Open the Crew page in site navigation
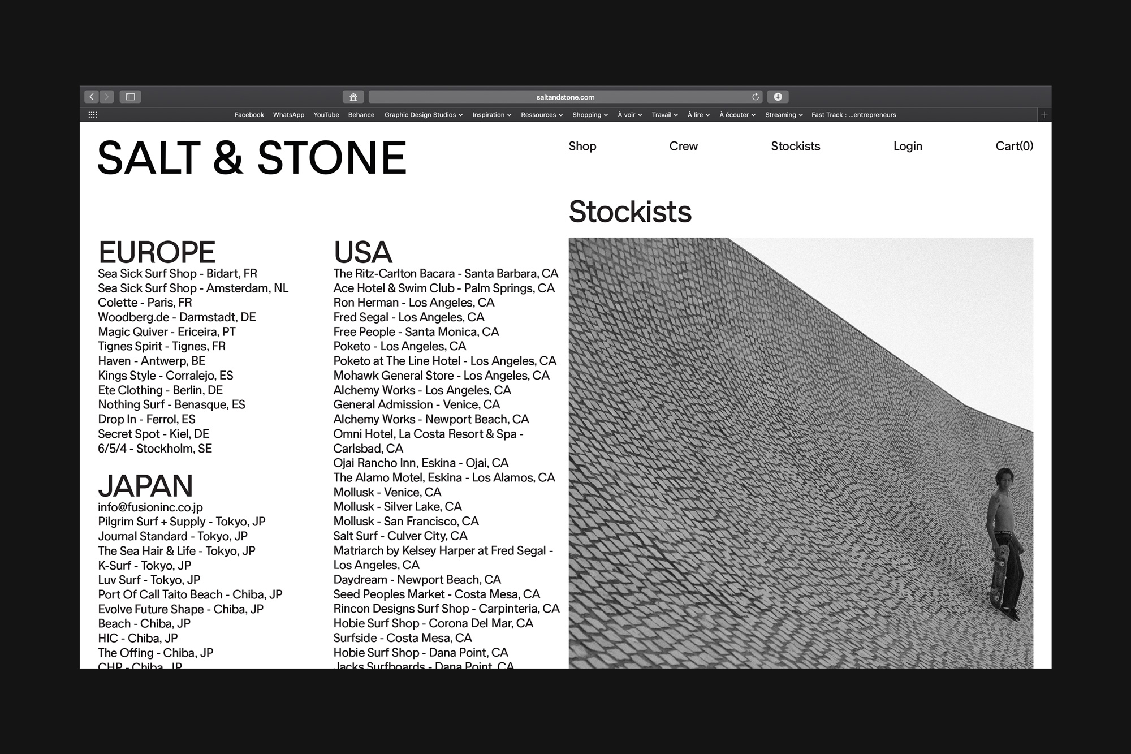 pos(683,146)
